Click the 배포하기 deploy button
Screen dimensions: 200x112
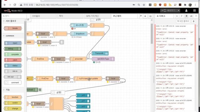coord(169,11)
